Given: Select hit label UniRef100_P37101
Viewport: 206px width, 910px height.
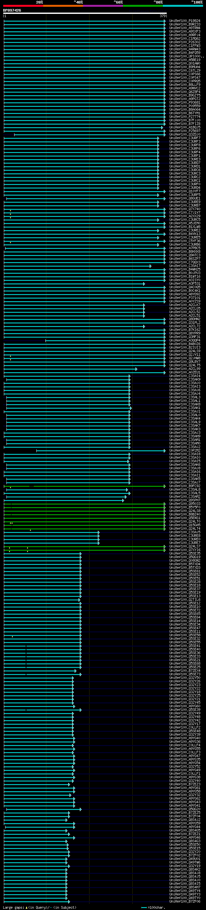Looking at the screenshot, I should tap(184, 297).
